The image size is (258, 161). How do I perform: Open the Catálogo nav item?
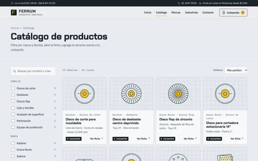161,13
